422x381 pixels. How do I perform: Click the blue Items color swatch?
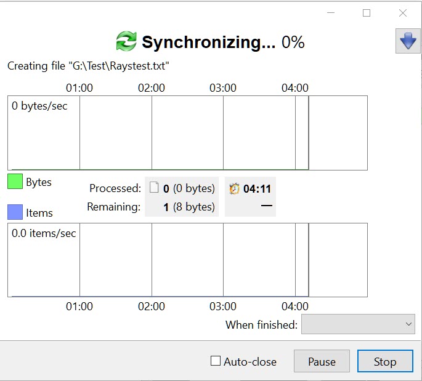click(x=15, y=212)
